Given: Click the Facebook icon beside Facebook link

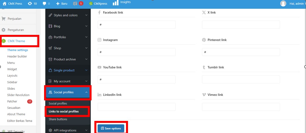Looking at the screenshot, I should 99,12.
